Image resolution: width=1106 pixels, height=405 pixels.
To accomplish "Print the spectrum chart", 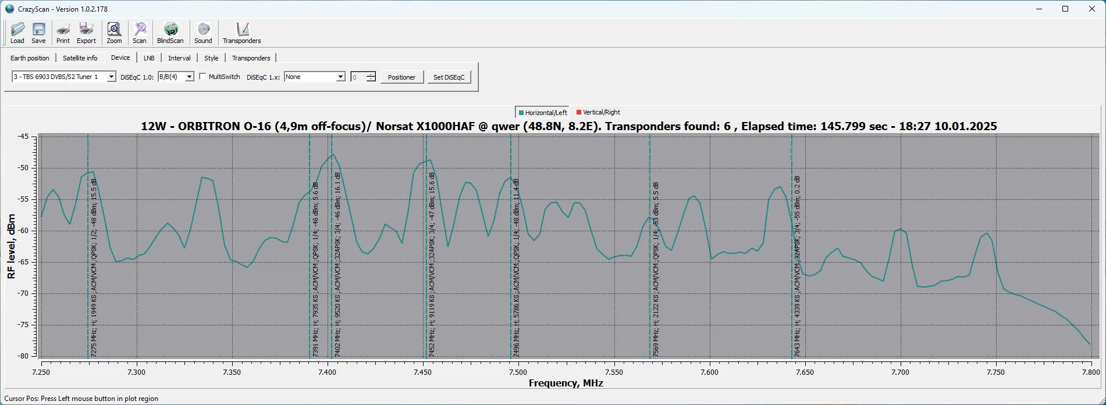I will pyautogui.click(x=63, y=33).
